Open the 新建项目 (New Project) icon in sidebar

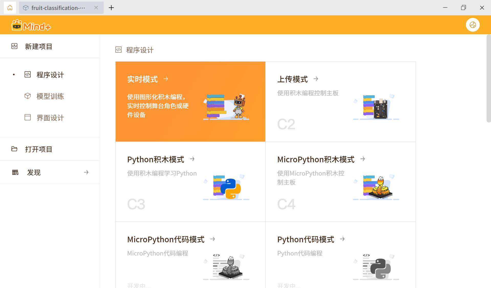pyautogui.click(x=14, y=46)
